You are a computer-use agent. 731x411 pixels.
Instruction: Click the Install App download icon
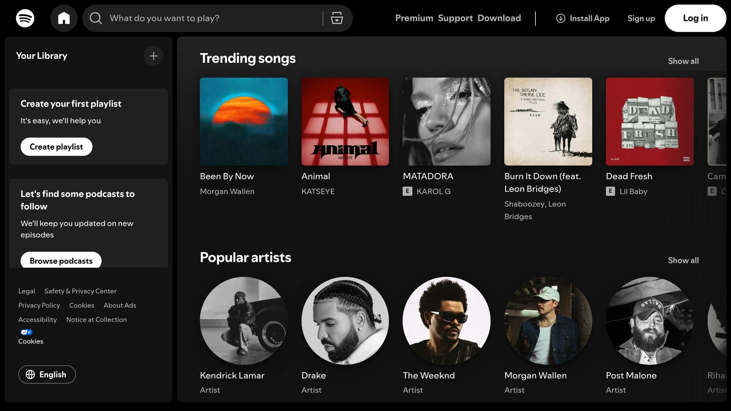560,18
